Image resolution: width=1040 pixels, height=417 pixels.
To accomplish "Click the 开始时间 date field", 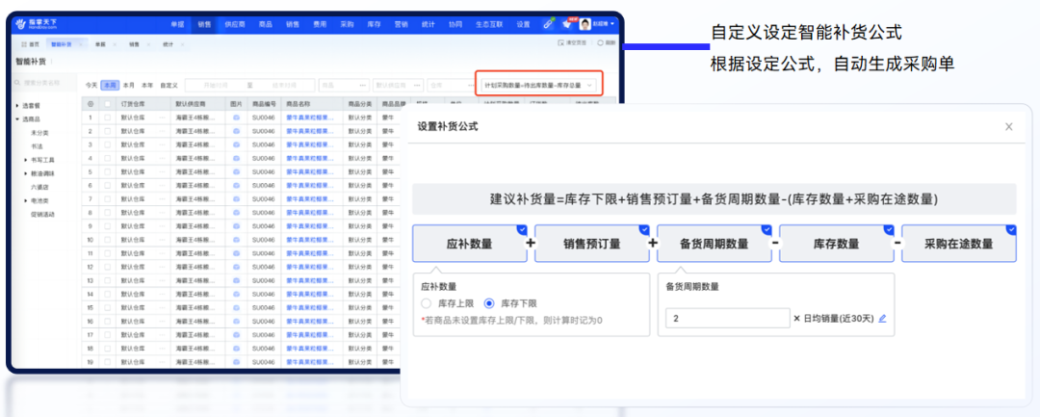I will (214, 86).
